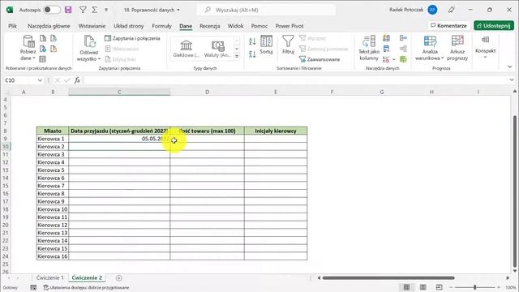
Task: Click the filter funnel in quick access toolbar
Action: pos(83,10)
